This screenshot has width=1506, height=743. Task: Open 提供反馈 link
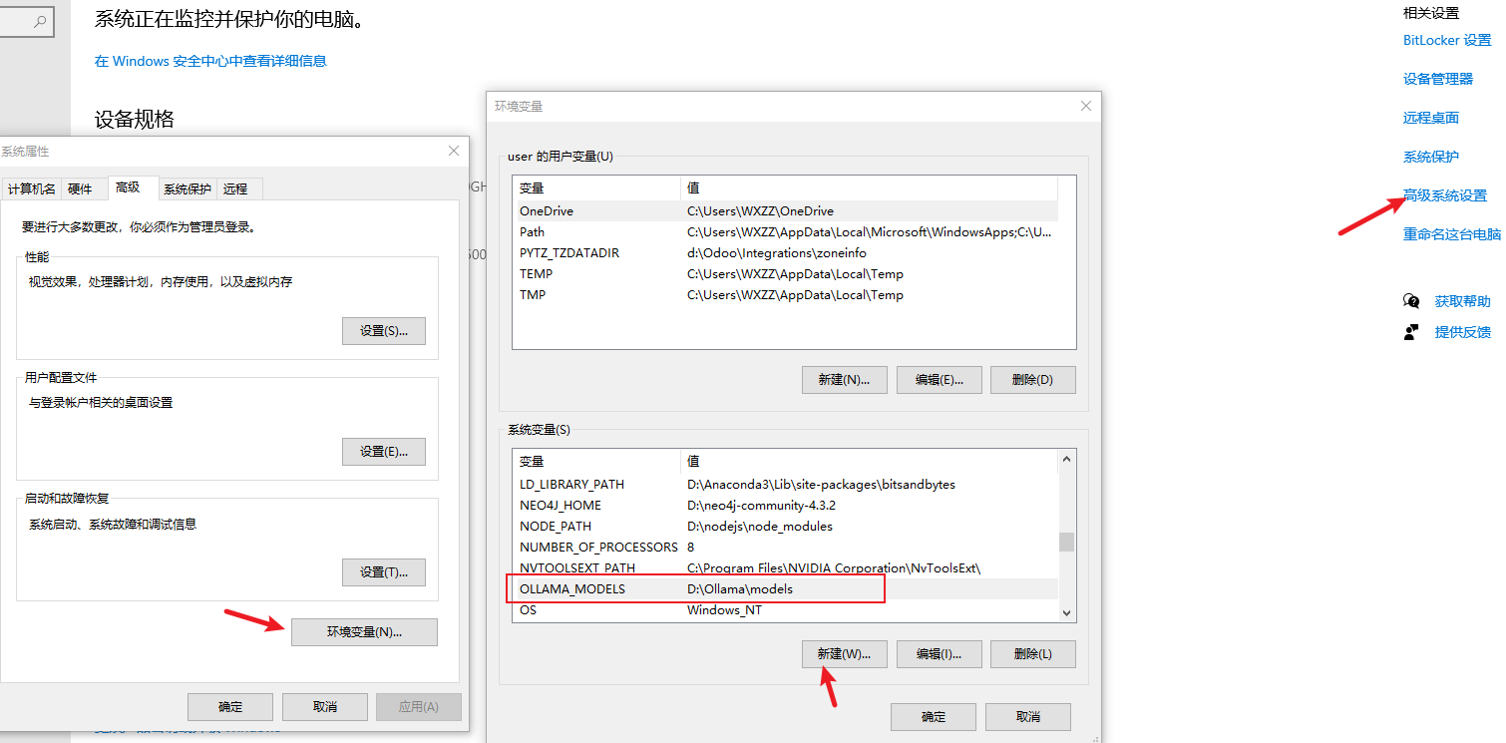coord(1463,332)
